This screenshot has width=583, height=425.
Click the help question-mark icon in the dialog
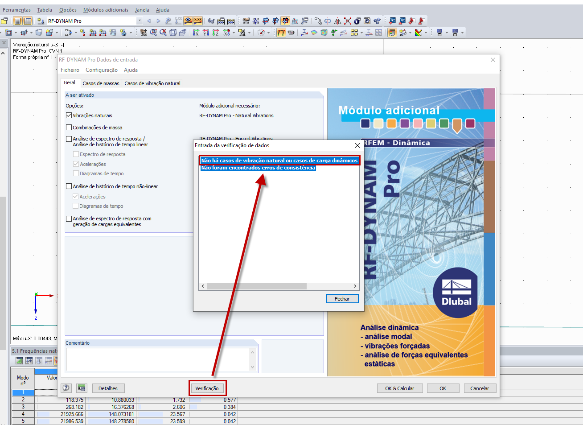coord(66,388)
